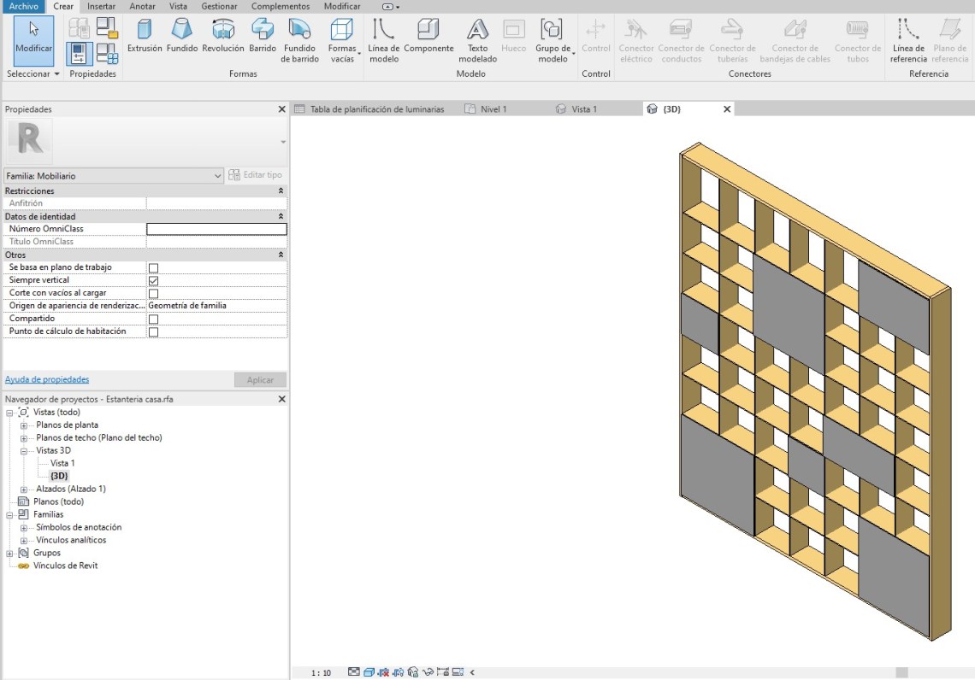Switch to the Anotar ribbon tab

[x=142, y=6]
